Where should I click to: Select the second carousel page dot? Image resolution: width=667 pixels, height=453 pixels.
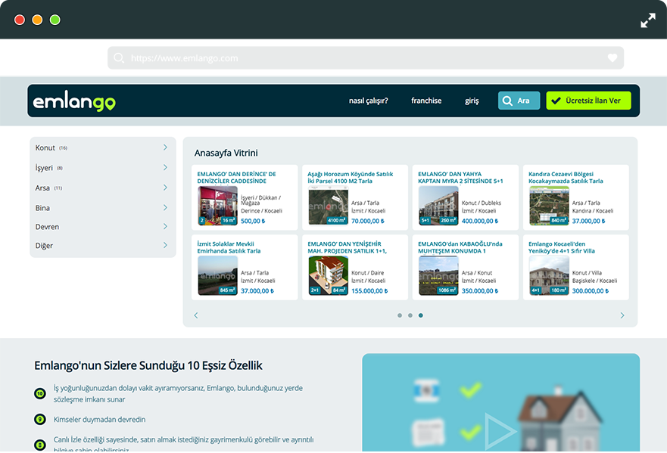point(410,315)
